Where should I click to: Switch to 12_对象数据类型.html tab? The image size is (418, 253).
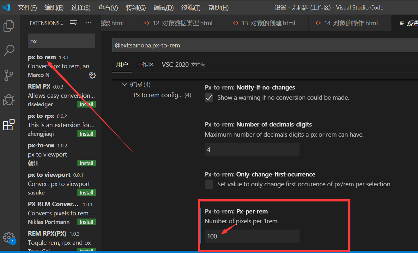click(182, 23)
